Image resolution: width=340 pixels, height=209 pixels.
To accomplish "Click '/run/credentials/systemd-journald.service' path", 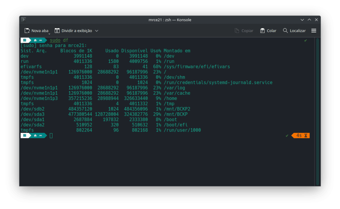I will coord(218,82).
